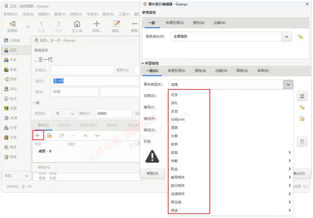Move event down arrow
The image size is (313, 218).
coord(97,136)
